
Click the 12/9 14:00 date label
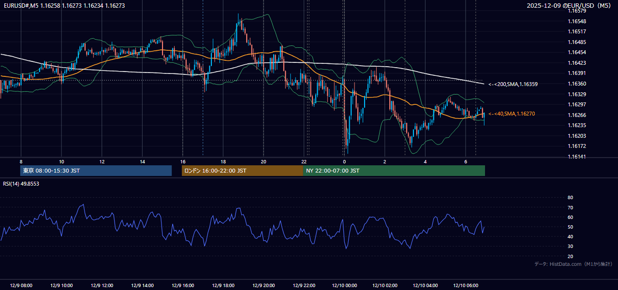coord(142,286)
